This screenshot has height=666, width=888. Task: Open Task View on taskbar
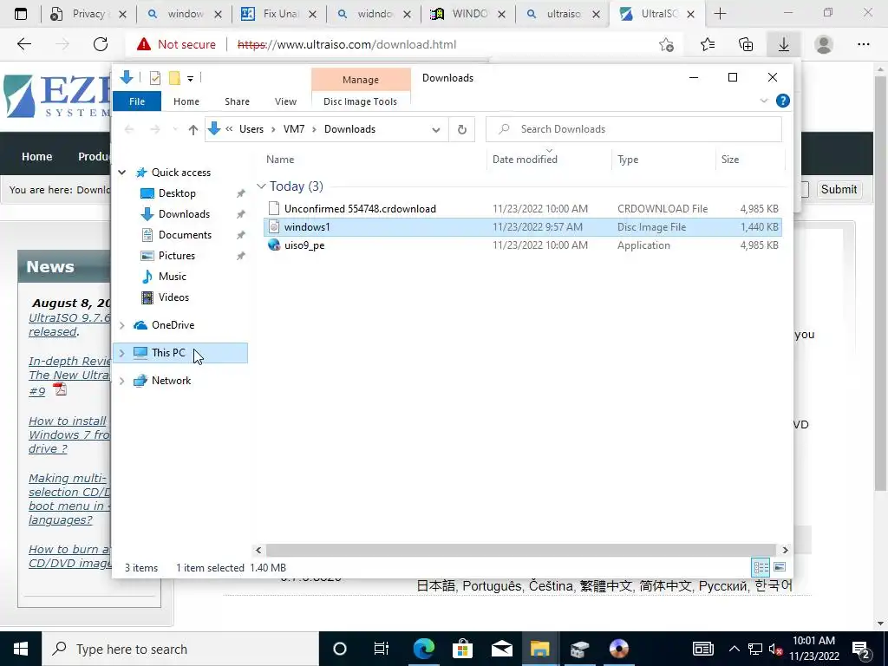(382, 649)
